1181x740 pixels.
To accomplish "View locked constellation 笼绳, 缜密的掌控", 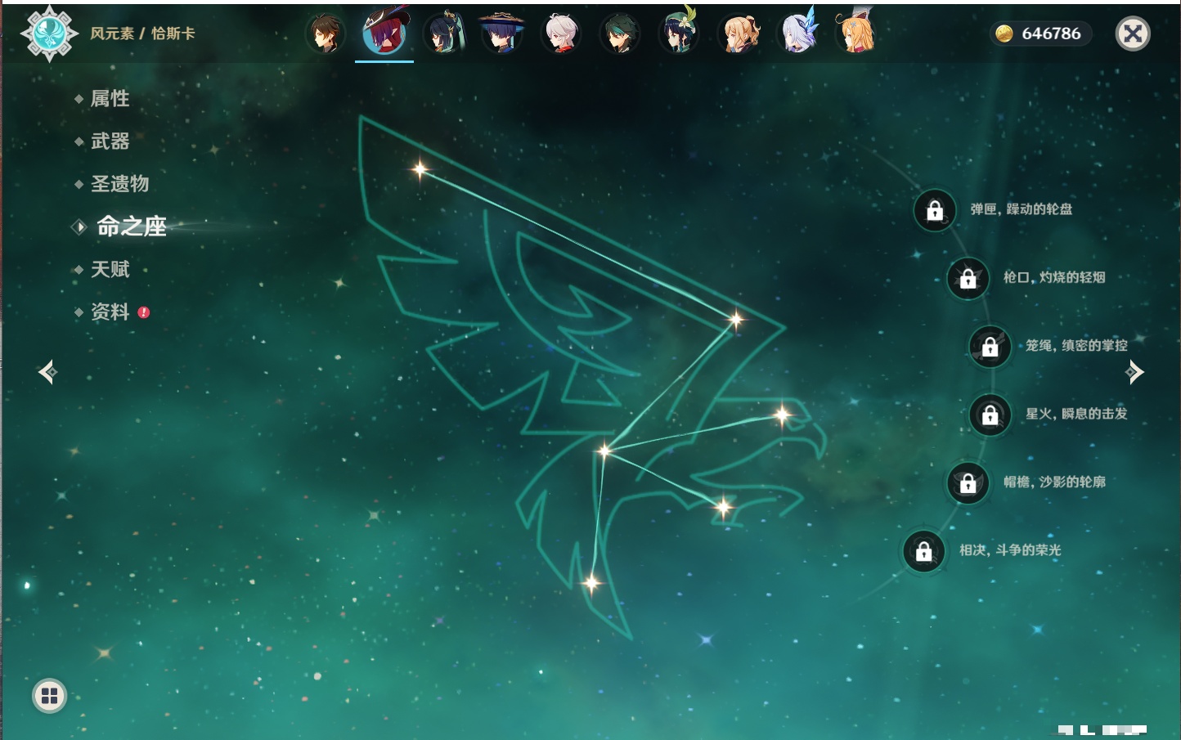I will click(x=990, y=347).
